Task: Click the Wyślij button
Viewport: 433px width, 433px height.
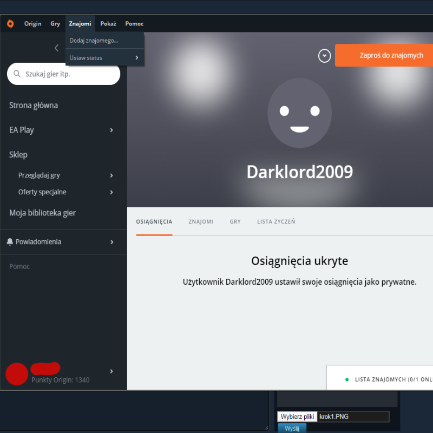Action: click(292, 428)
